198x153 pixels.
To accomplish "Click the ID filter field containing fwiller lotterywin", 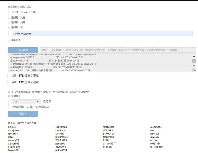I will point(102,34).
